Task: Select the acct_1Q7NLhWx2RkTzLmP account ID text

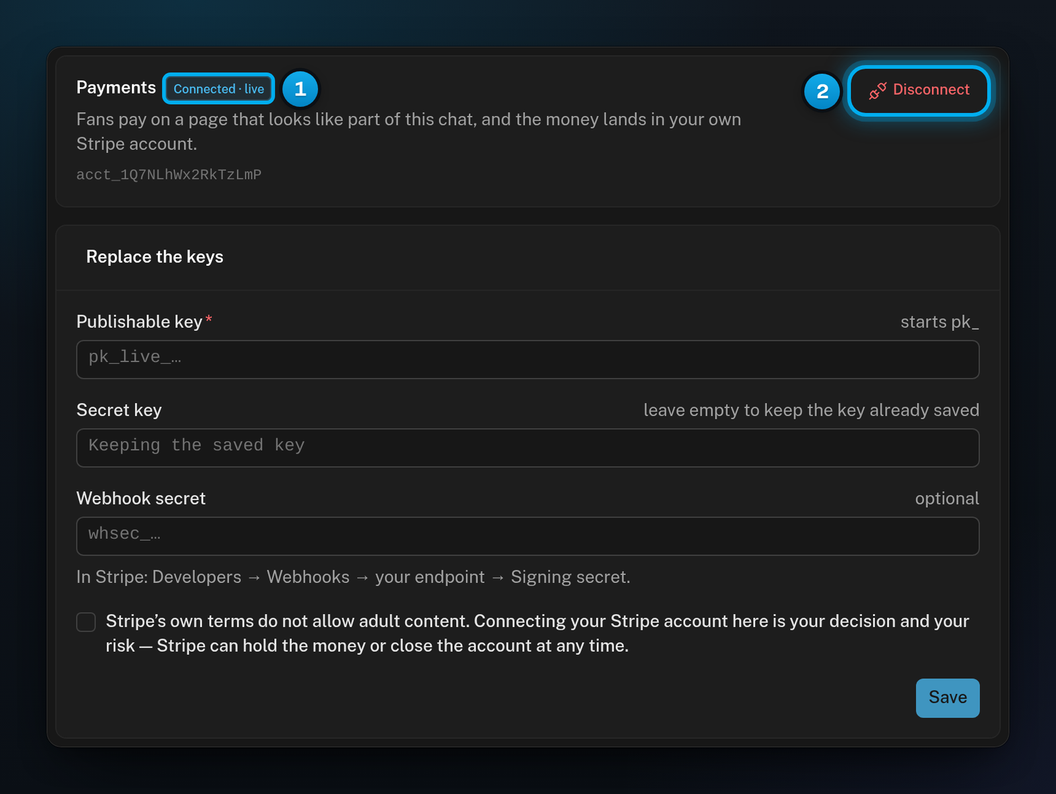Action: [169, 175]
